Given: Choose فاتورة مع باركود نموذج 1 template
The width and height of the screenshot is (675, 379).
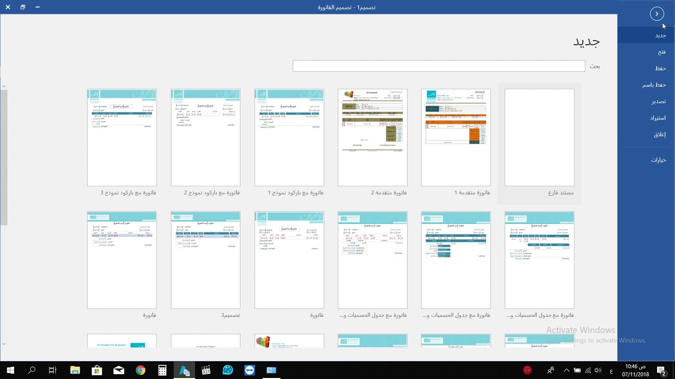Looking at the screenshot, I should [x=290, y=137].
